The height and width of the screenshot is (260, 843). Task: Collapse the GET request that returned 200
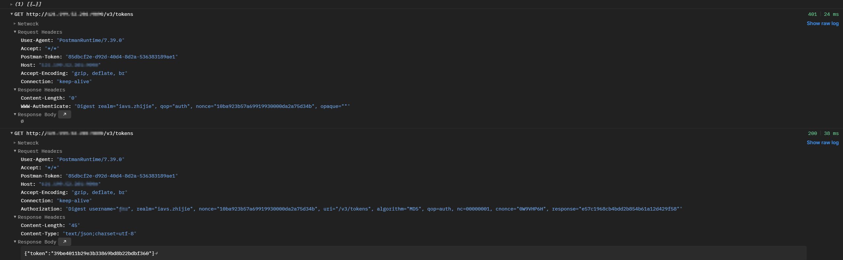tap(12, 133)
